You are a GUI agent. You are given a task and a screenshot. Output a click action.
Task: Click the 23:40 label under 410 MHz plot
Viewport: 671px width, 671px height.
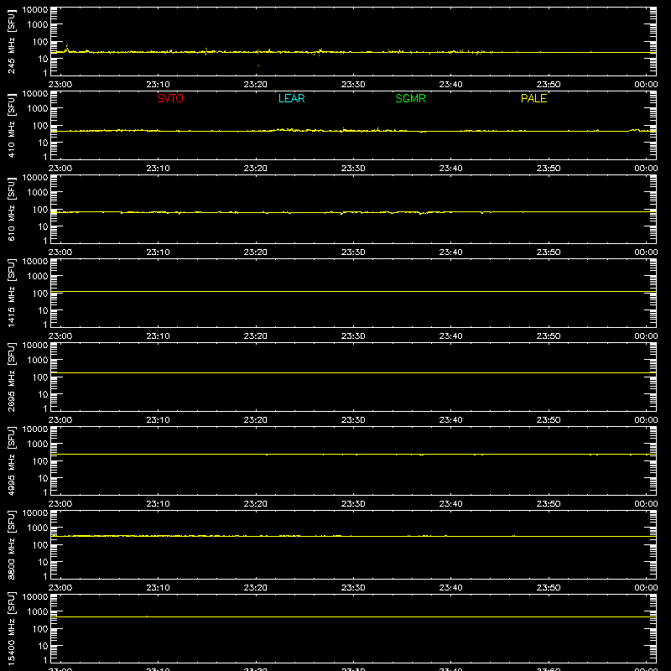pyautogui.click(x=450, y=169)
